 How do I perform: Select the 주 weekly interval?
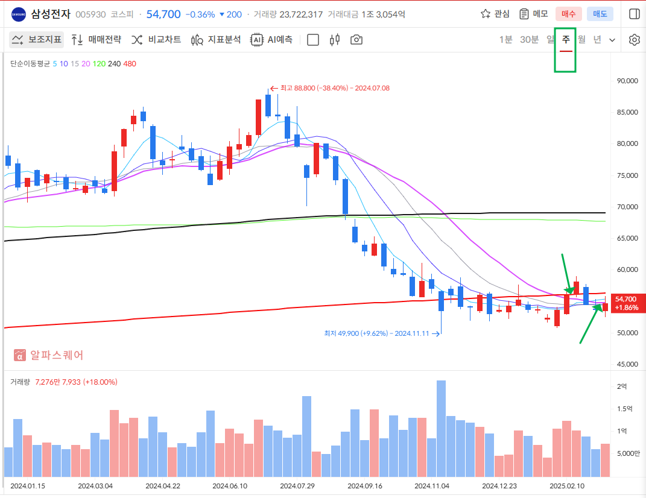pos(566,40)
